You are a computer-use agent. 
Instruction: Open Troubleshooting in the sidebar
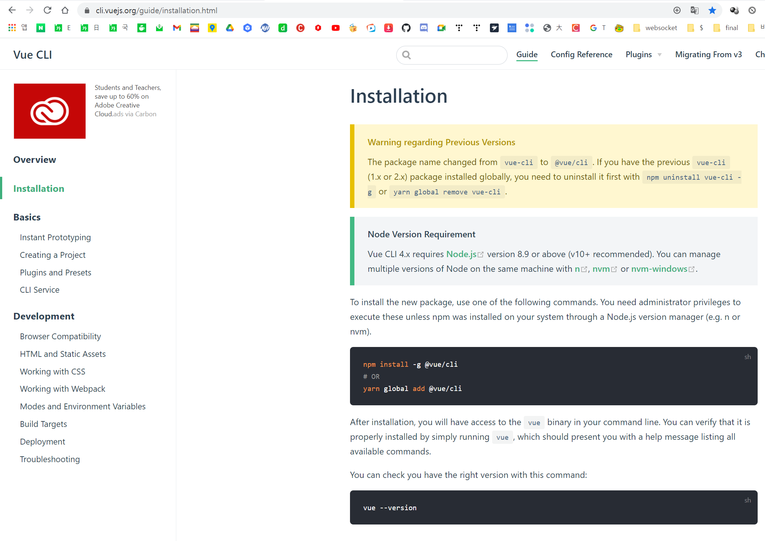(50, 459)
